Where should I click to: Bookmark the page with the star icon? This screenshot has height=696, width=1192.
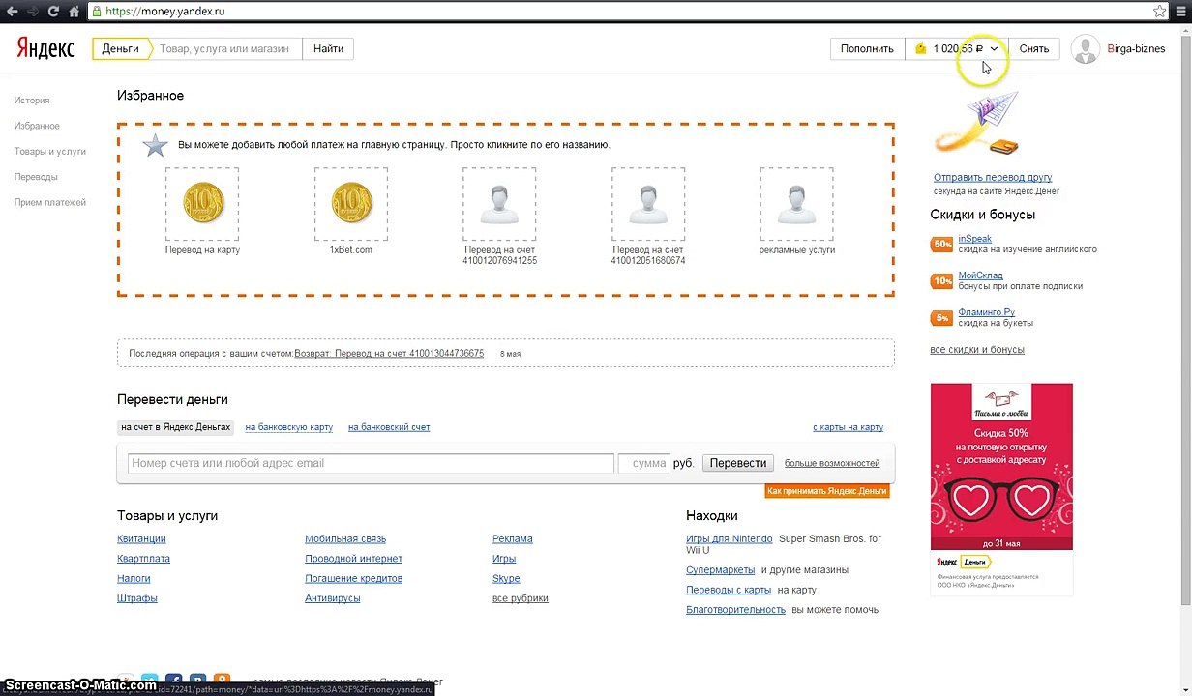point(1160,12)
